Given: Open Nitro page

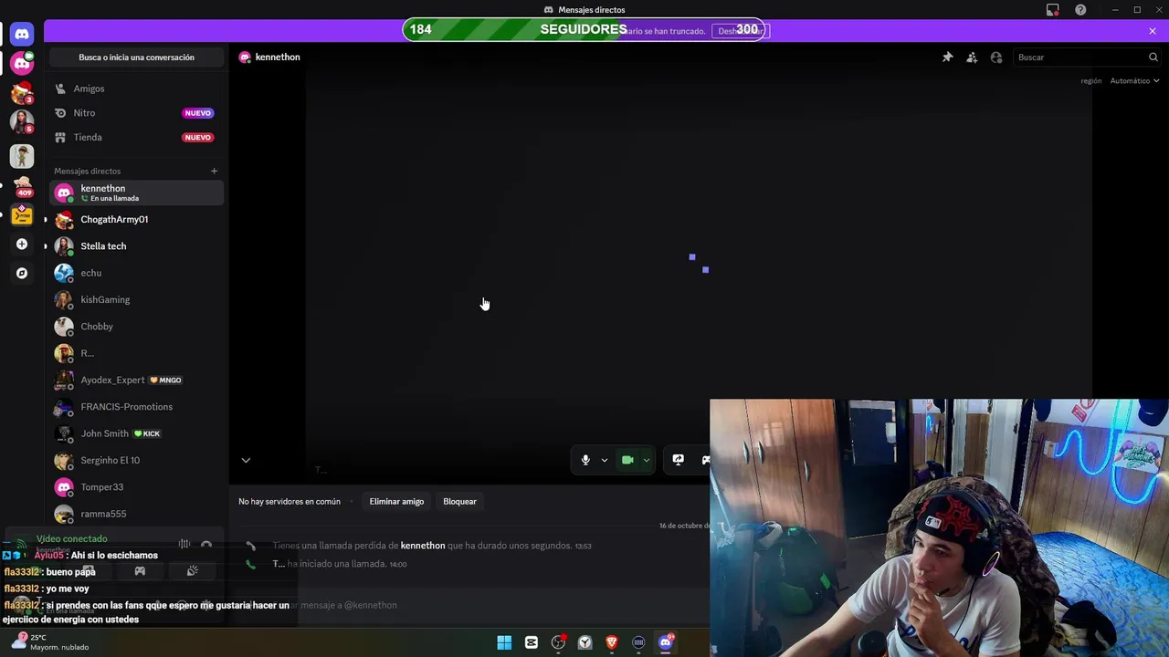Looking at the screenshot, I should click(136, 113).
